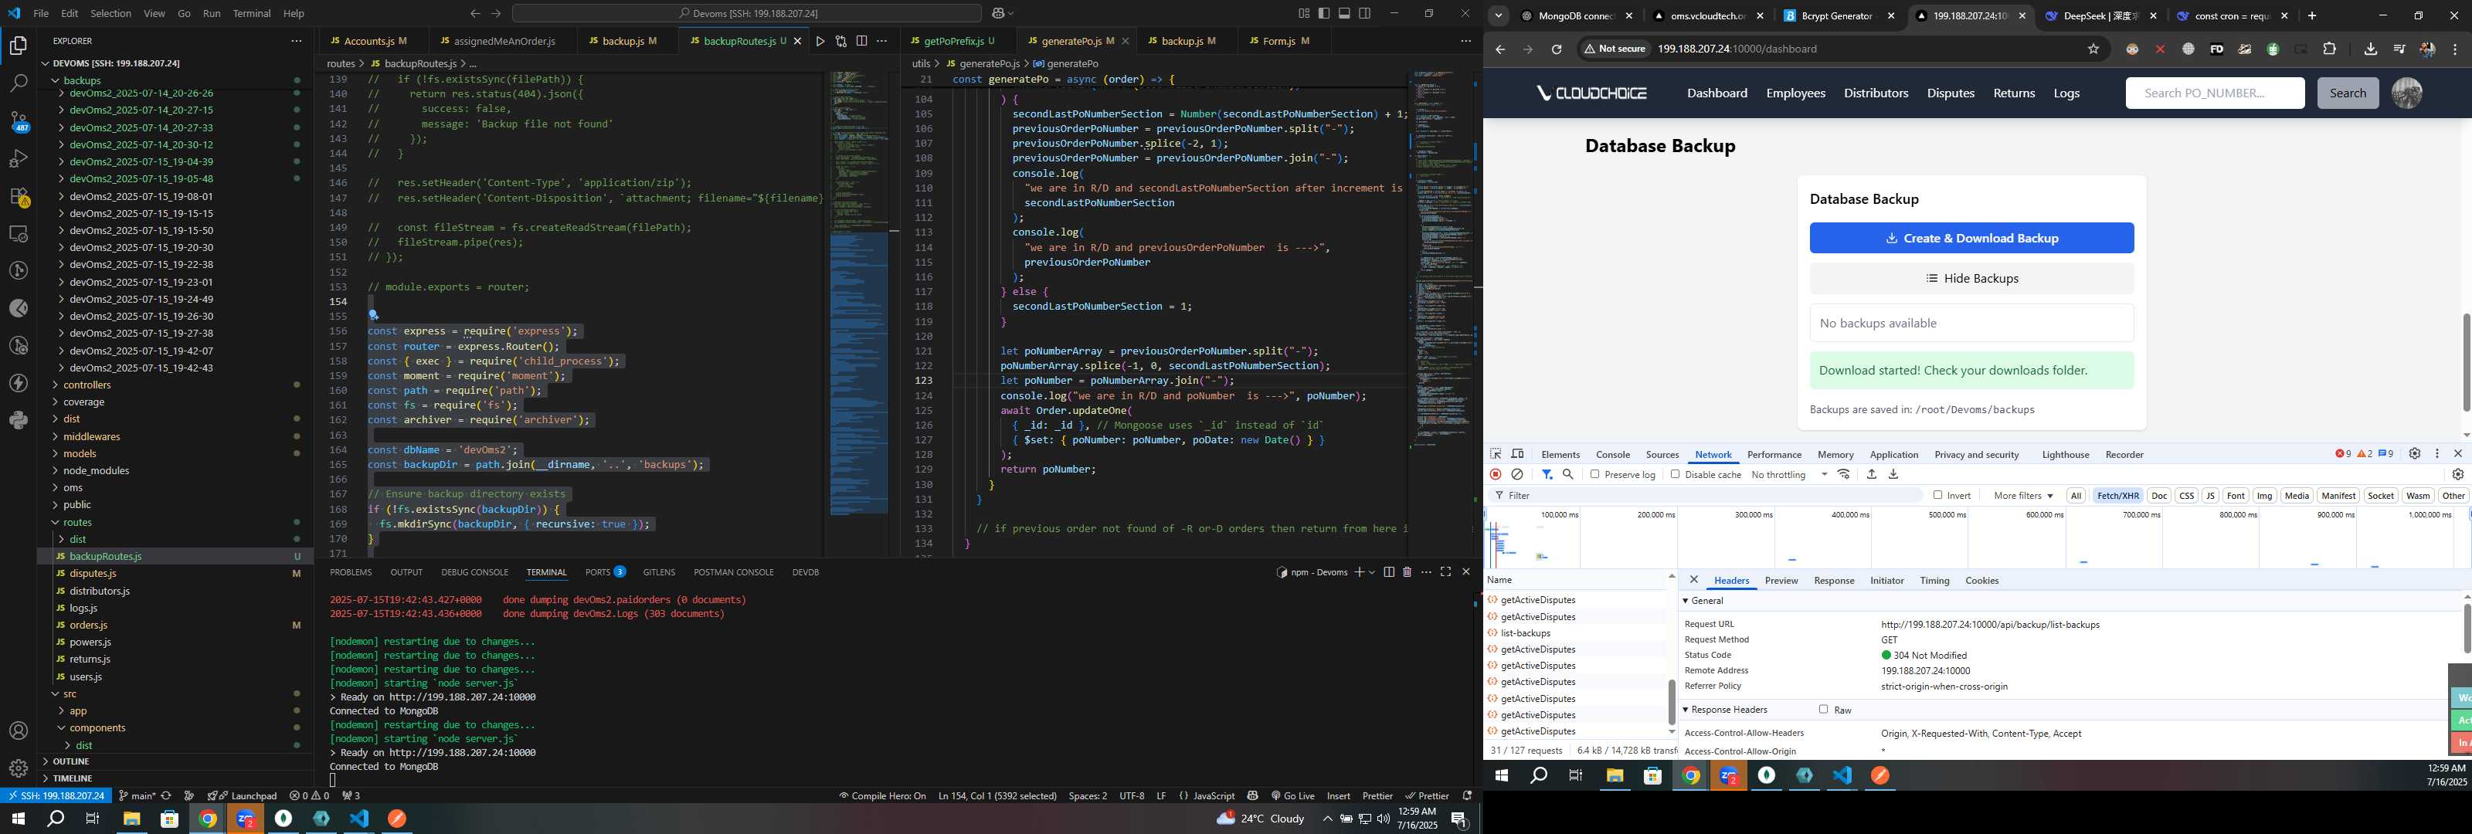This screenshot has height=834, width=2472.
Task: Switch to the generatePo.js editor tab
Action: click(x=1071, y=41)
